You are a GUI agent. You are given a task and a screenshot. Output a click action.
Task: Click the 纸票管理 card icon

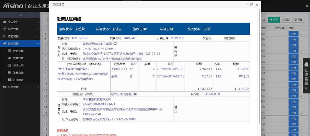tap(5, 87)
